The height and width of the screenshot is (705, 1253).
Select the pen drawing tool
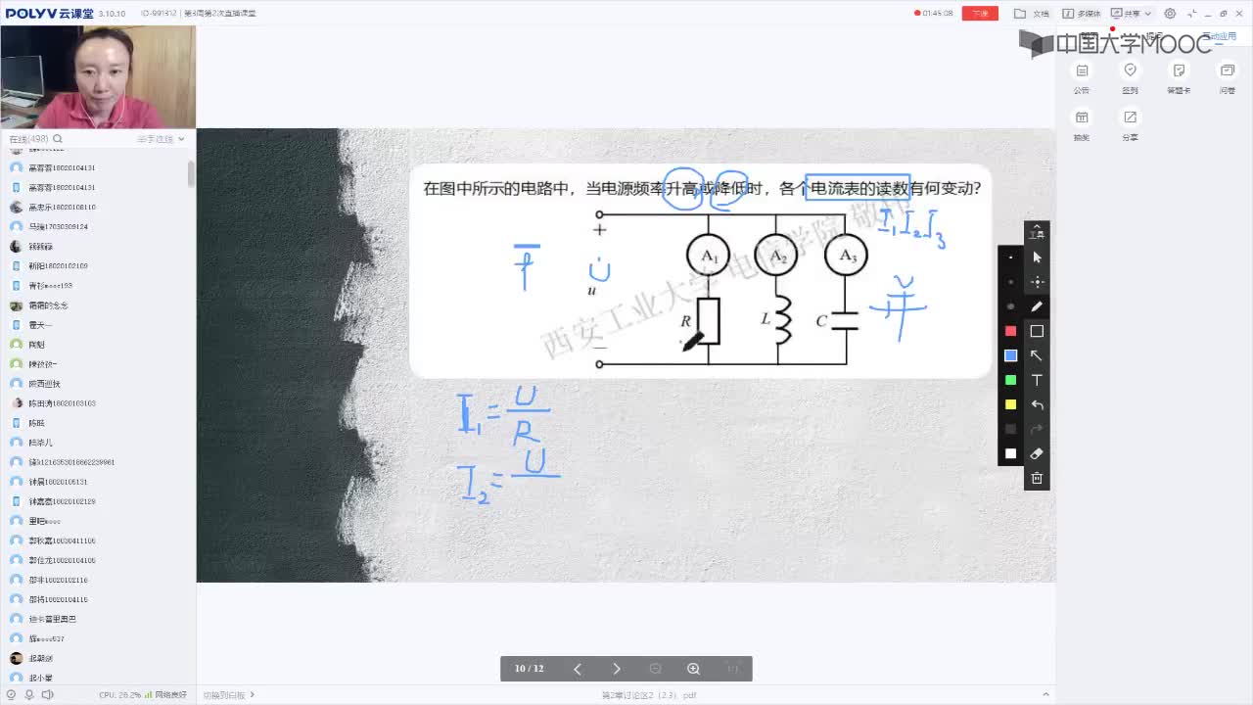(1037, 306)
